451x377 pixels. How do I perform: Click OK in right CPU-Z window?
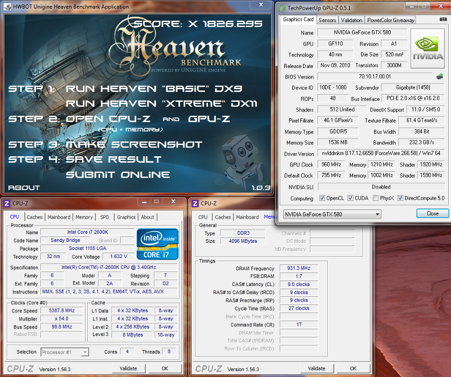tap(353, 368)
